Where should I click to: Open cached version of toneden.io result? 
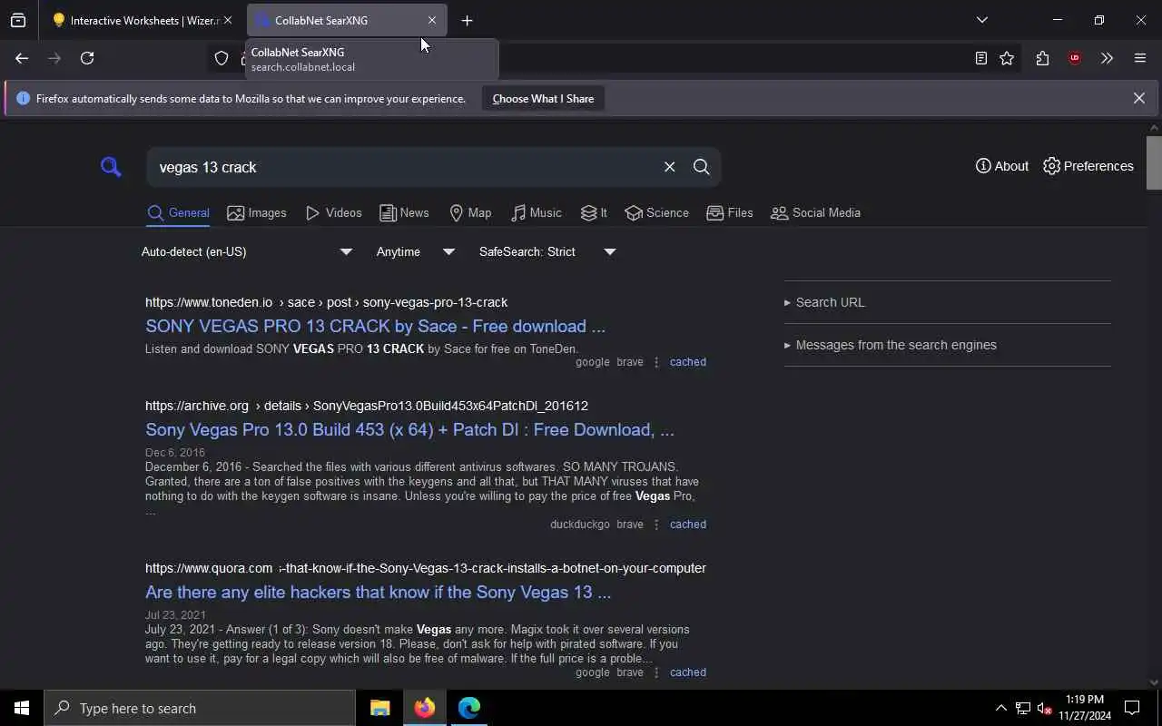point(687,362)
